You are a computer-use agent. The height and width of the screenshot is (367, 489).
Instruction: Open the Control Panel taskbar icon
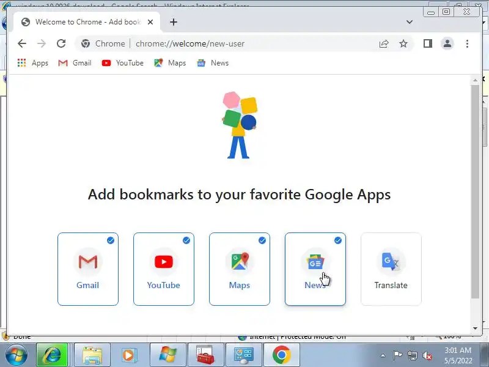click(x=243, y=355)
